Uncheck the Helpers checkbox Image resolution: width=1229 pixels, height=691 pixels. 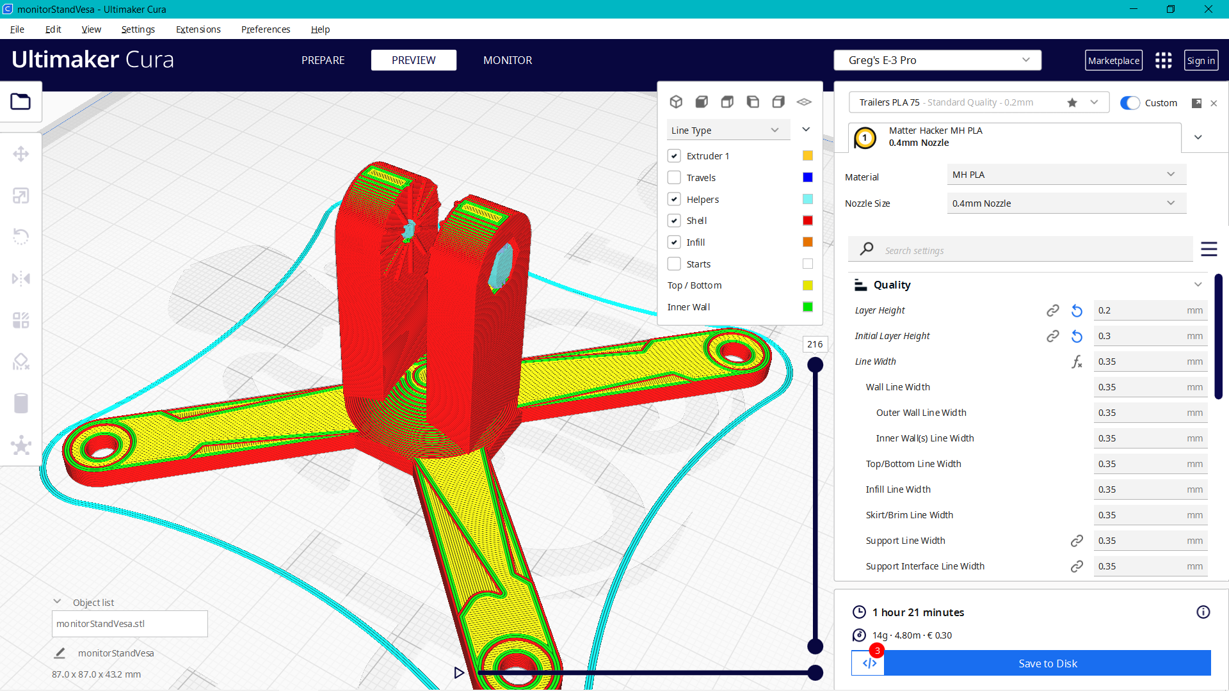tap(674, 199)
